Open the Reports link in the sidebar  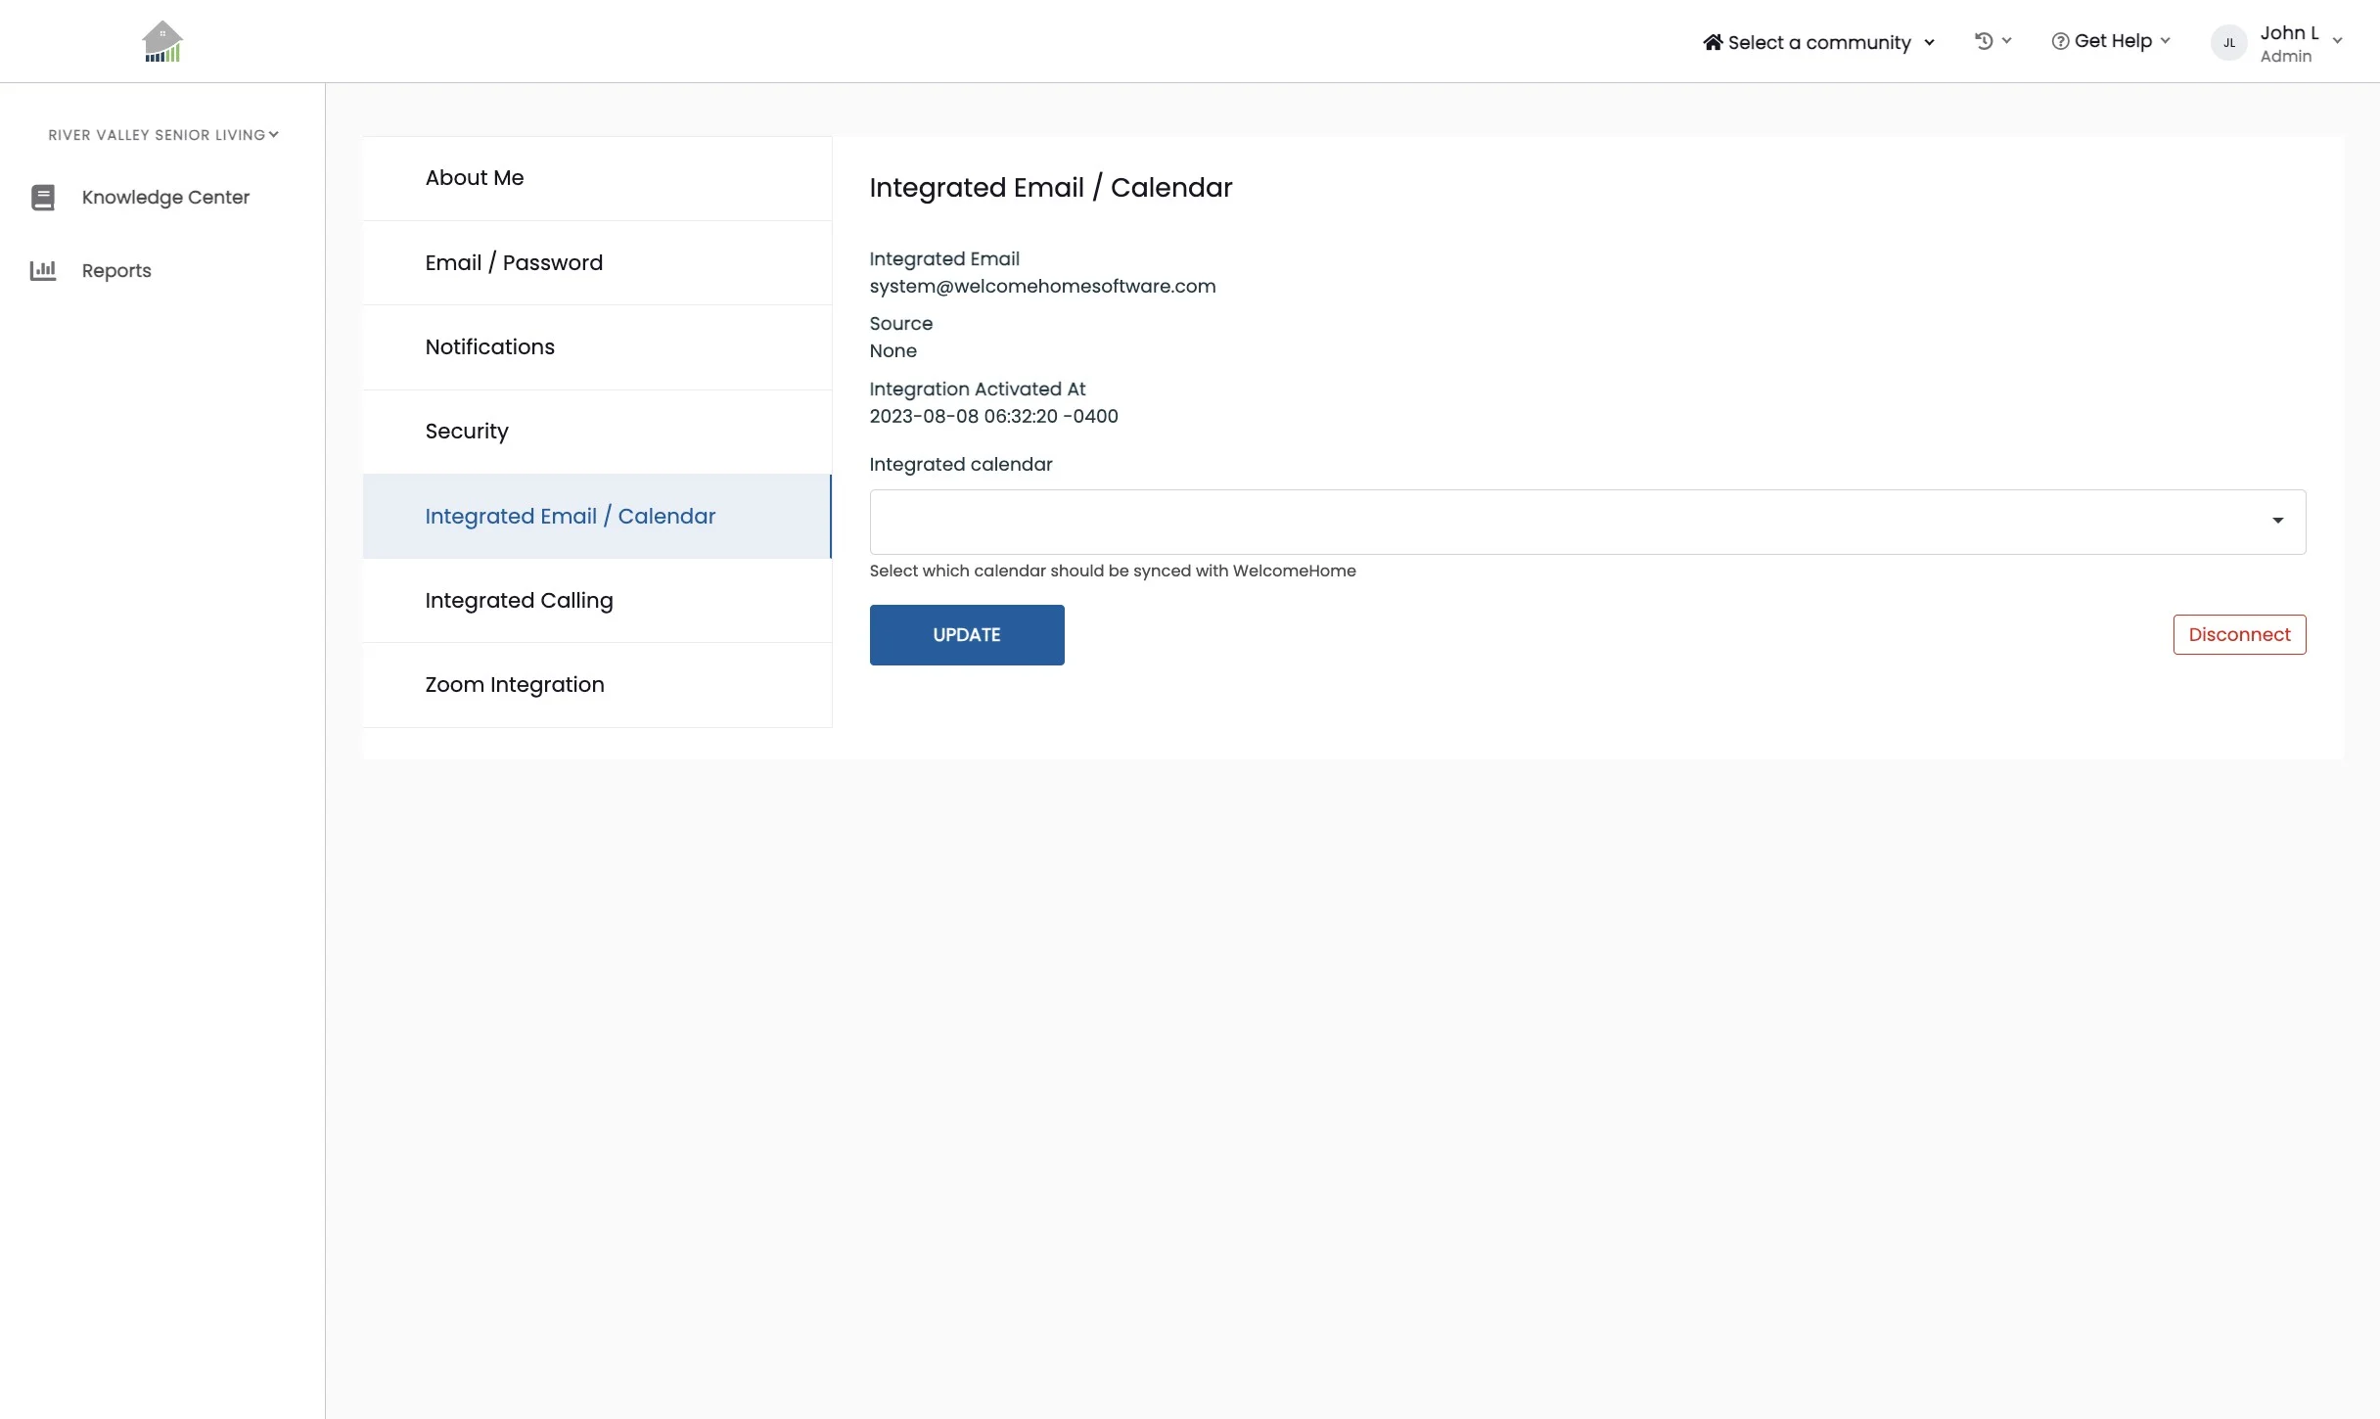point(116,271)
